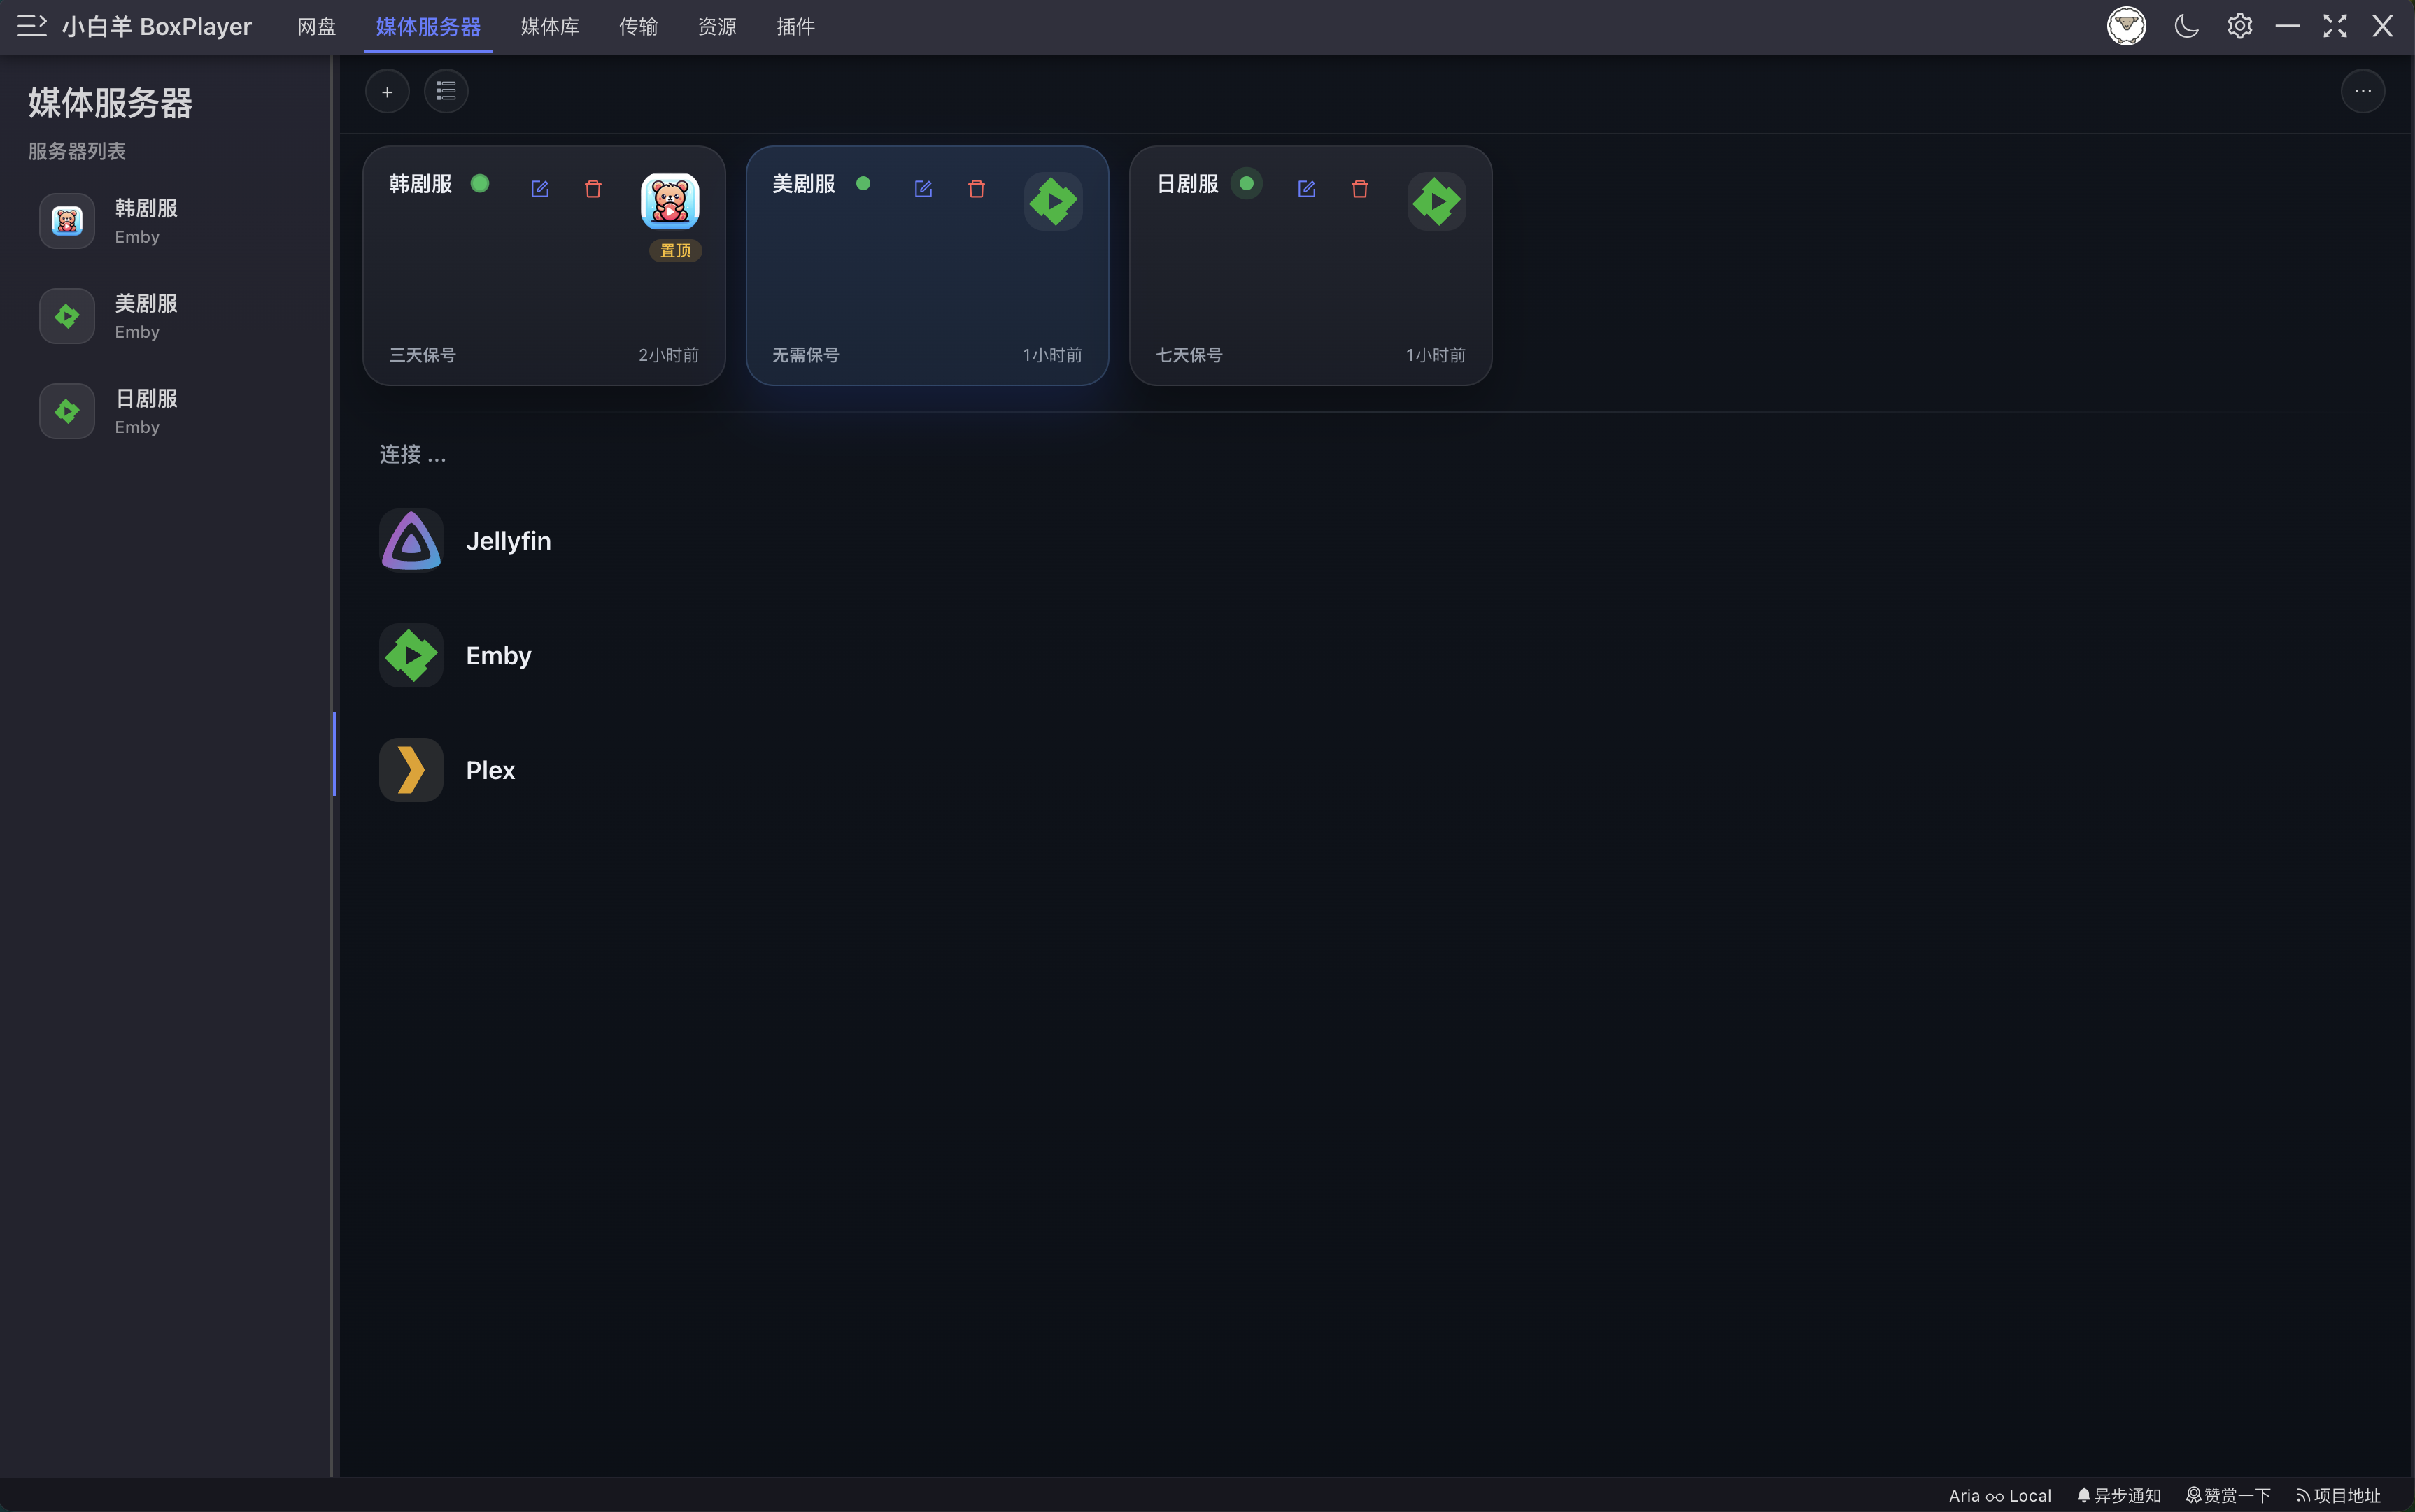Open the 资源 tab
Viewport: 2415px width, 1512px height.
pyautogui.click(x=716, y=27)
